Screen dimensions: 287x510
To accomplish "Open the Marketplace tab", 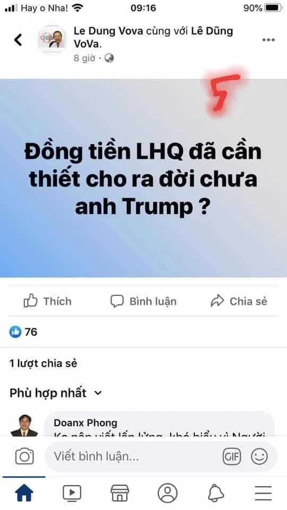I will point(120,493).
